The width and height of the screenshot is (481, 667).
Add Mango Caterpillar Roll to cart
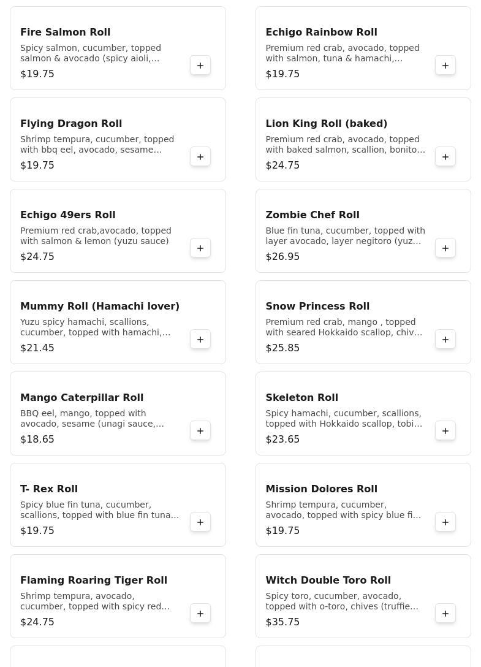click(x=200, y=431)
